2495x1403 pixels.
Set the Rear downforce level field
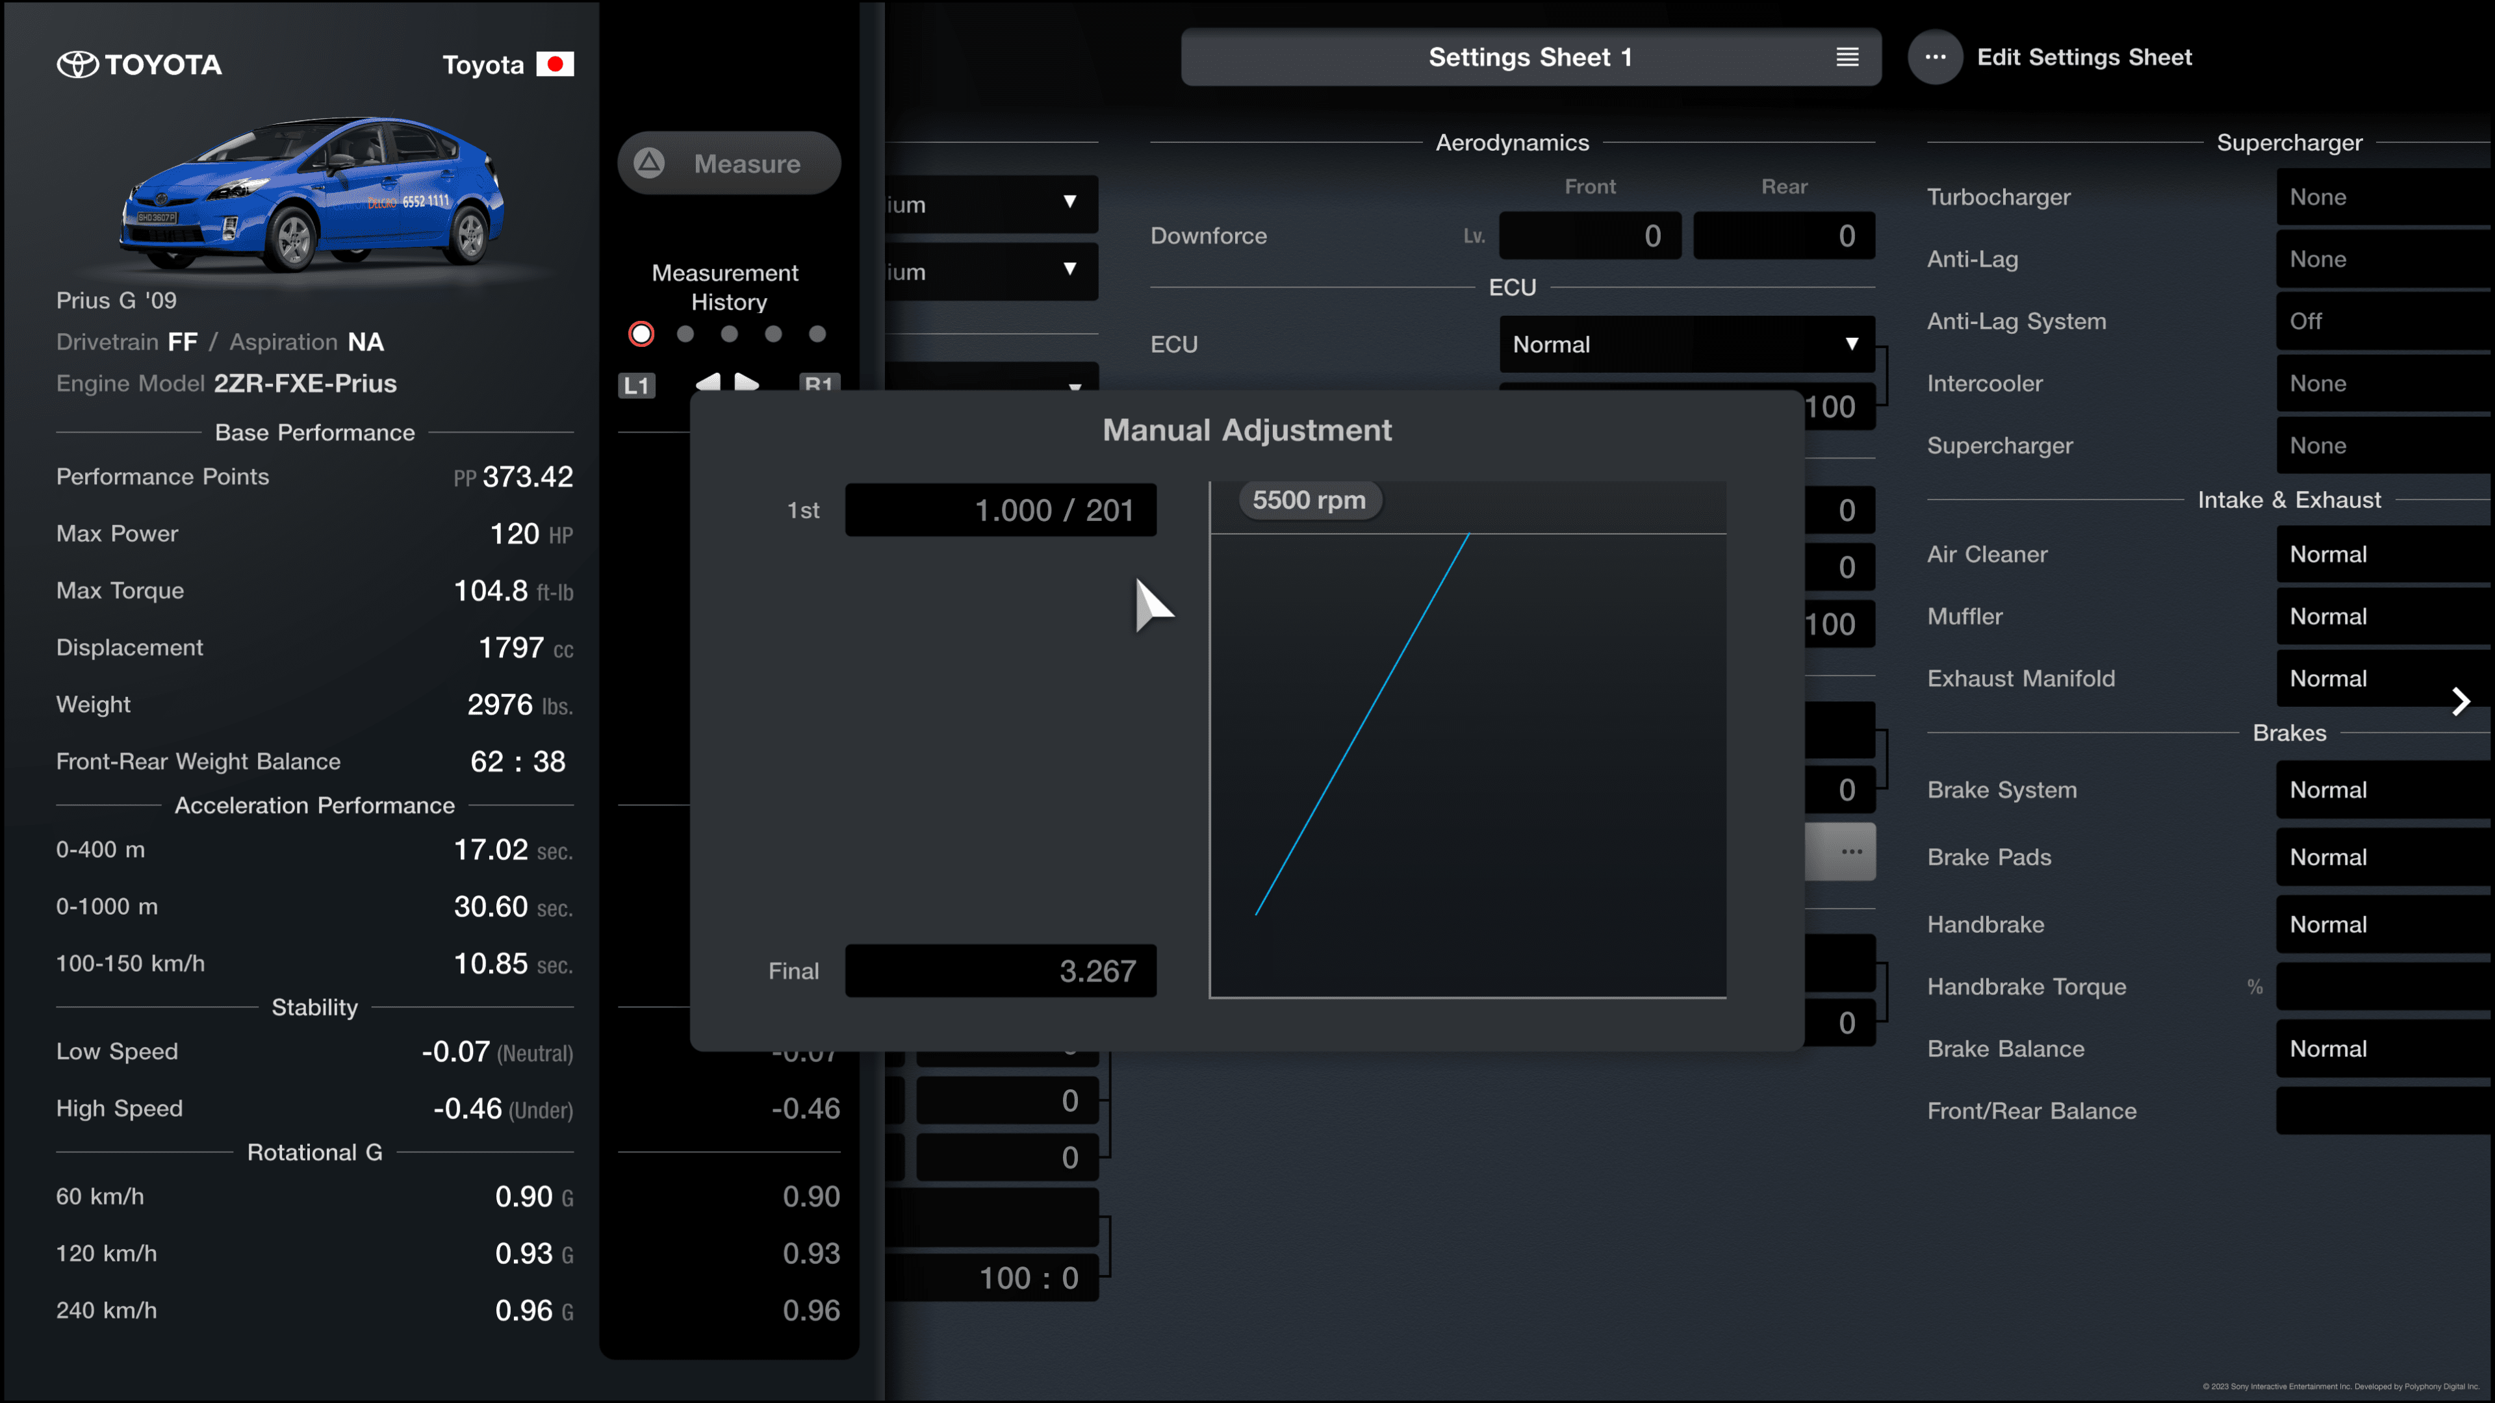click(x=1784, y=235)
